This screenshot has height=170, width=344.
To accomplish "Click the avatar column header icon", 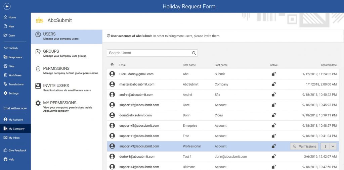I will click(x=112, y=65).
